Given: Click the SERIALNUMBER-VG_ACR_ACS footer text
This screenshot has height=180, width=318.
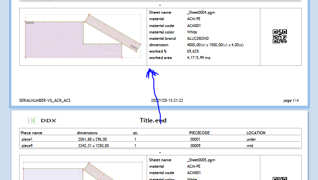Looking at the screenshot, I should [45, 100].
